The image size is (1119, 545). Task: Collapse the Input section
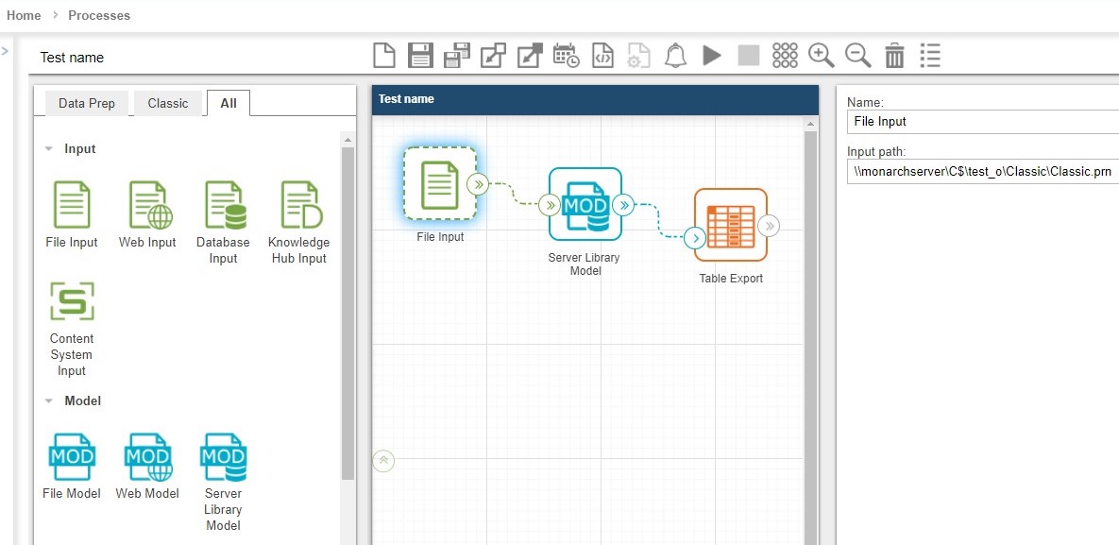click(x=49, y=149)
